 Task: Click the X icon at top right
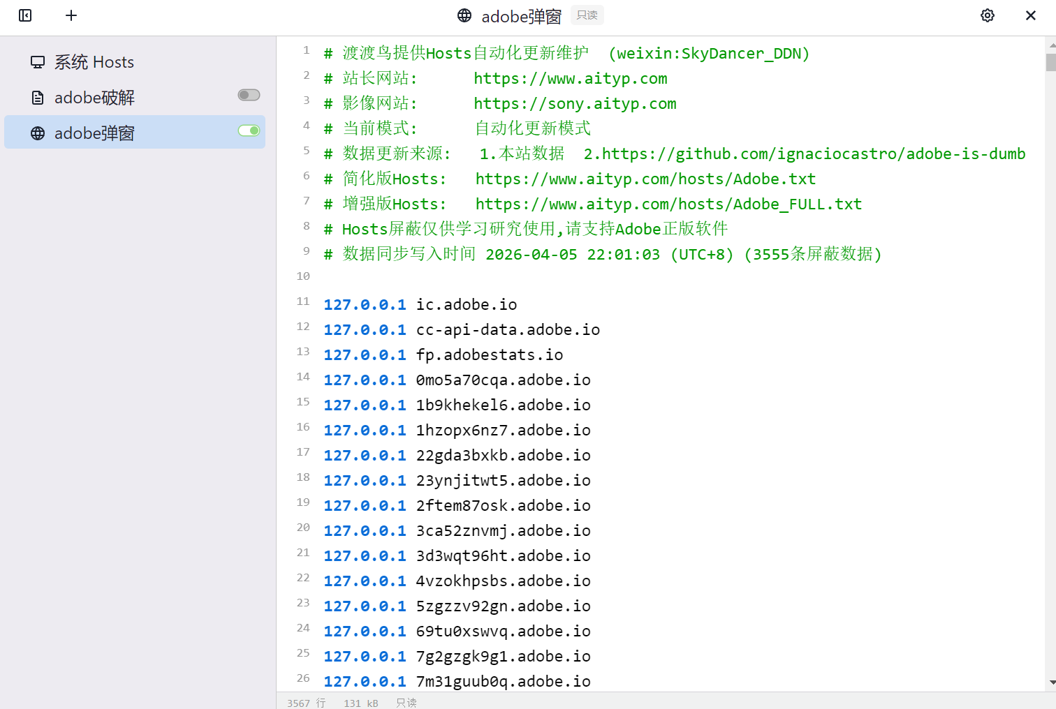pos(1031,15)
